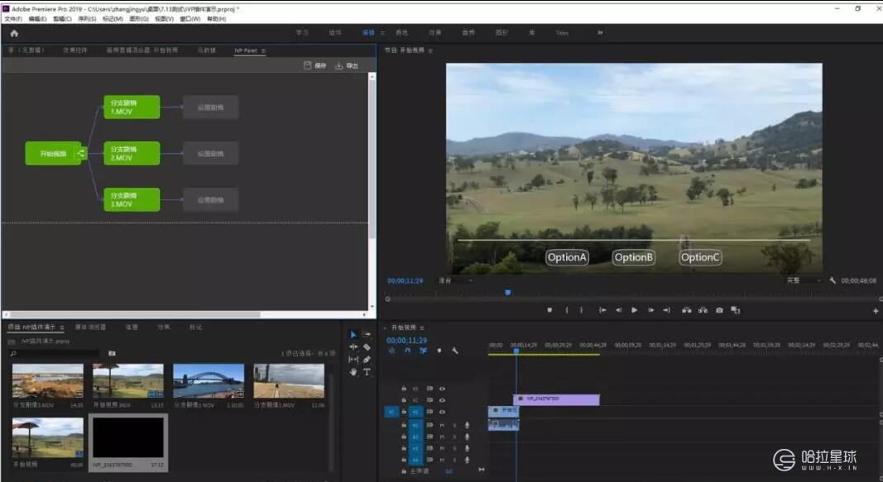Viewport: 883px width, 482px height.
Task: Hide video track V1 with the eye
Action: point(442,412)
